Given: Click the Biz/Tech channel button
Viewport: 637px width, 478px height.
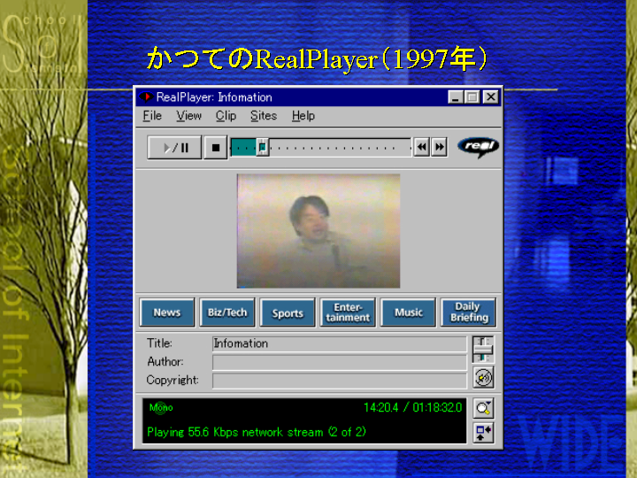Looking at the screenshot, I should point(227,312).
